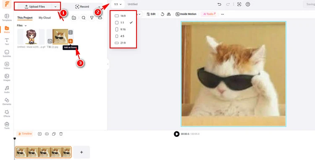The width and height of the screenshot is (315, 160).
Task: Open the Subtitles section in sidebar
Action: tap(7, 53)
